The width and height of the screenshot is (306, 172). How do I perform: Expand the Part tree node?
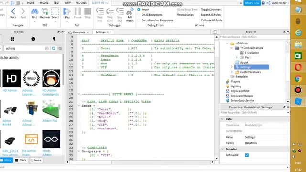(x=237, y=57)
